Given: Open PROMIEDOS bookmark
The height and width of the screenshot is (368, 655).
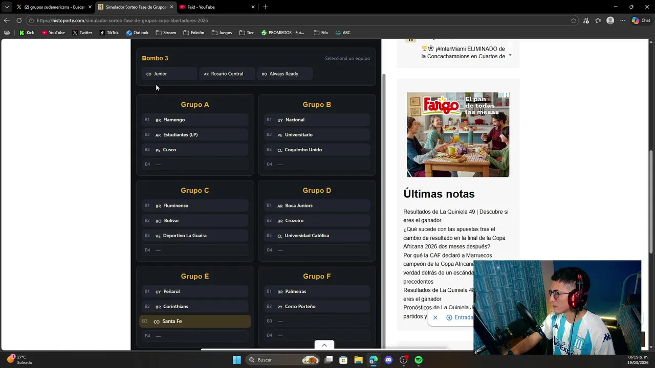Looking at the screenshot, I should coord(282,33).
